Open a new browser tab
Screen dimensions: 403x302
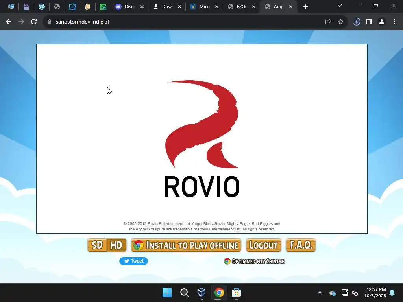pyautogui.click(x=305, y=7)
